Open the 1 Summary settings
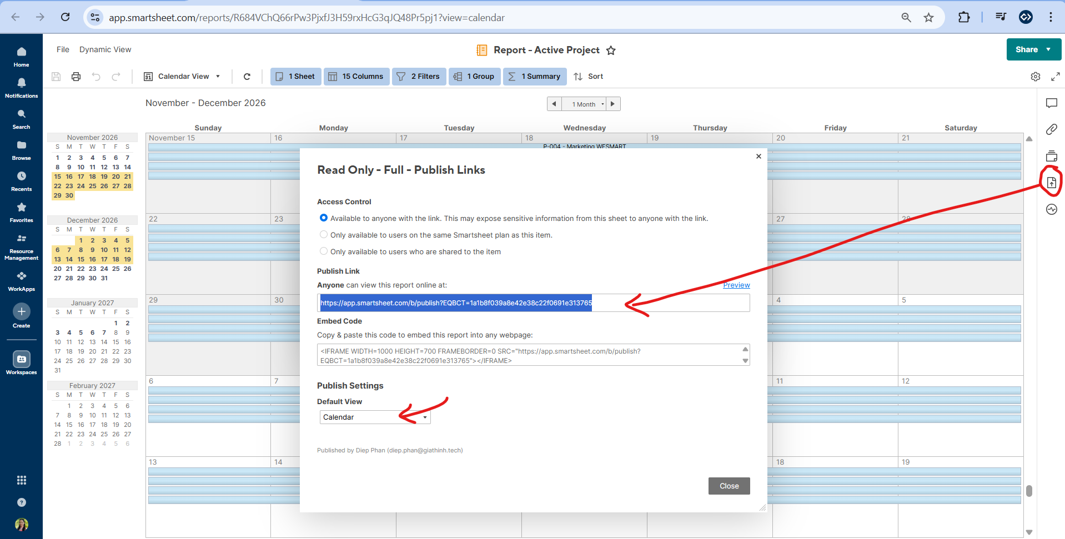1065x539 pixels. pyautogui.click(x=535, y=77)
